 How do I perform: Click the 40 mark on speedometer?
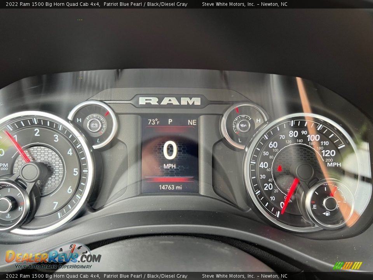pos(263,165)
